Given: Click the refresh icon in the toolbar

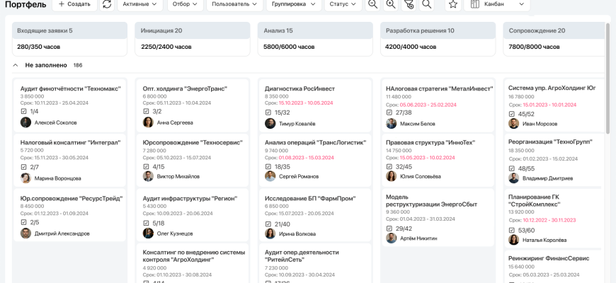Looking at the screenshot, I should pyautogui.click(x=107, y=4).
